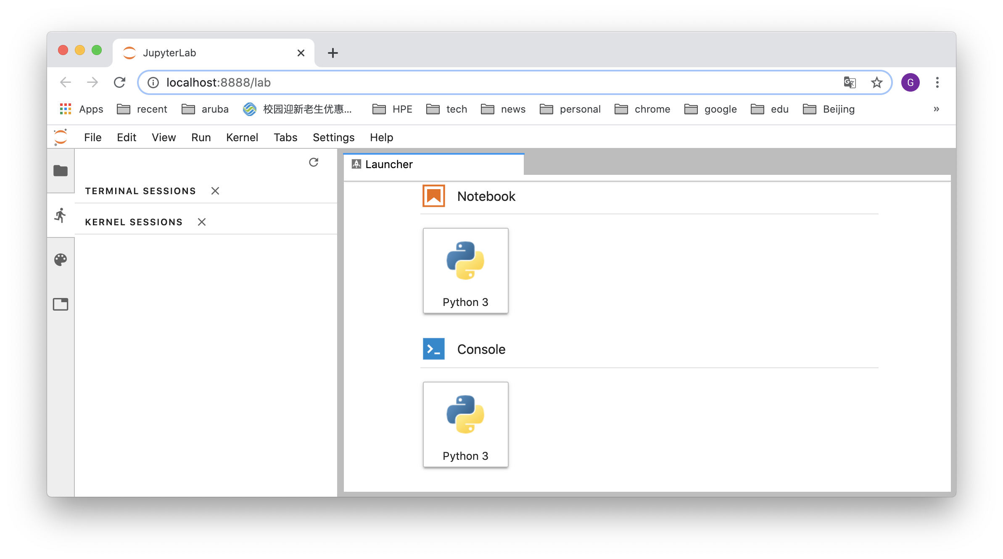Show the open tabs sidebar icon
Screen dimensions: 1003x559
(61, 304)
